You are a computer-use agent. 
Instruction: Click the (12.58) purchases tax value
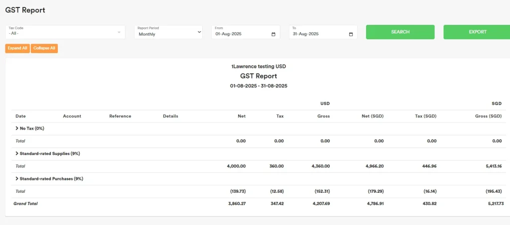tap(277, 191)
